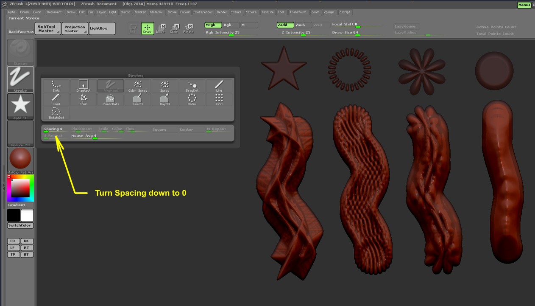Open the Projection Master plugin
535x306 pixels.
click(x=75, y=28)
